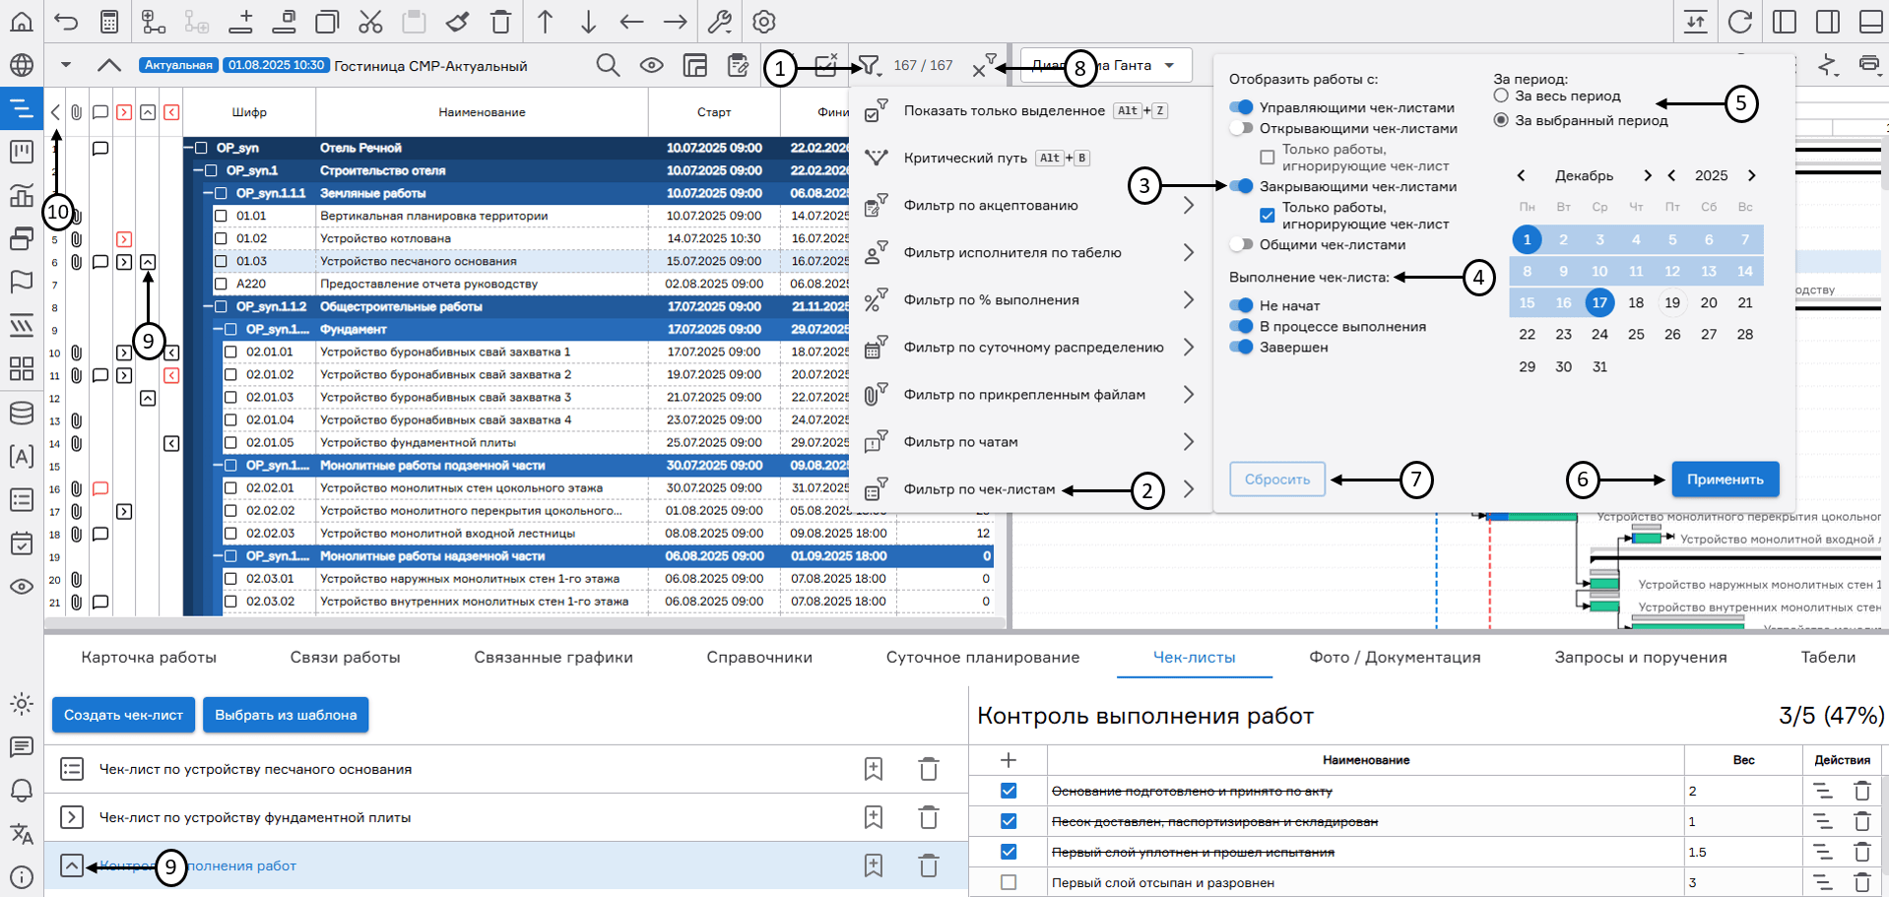Expand 'Чек-лист по устройству фундаментной плиты'
1889x897 pixels.
(x=71, y=817)
